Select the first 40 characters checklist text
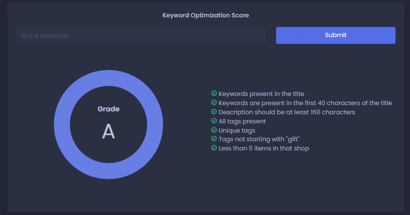 click(305, 103)
